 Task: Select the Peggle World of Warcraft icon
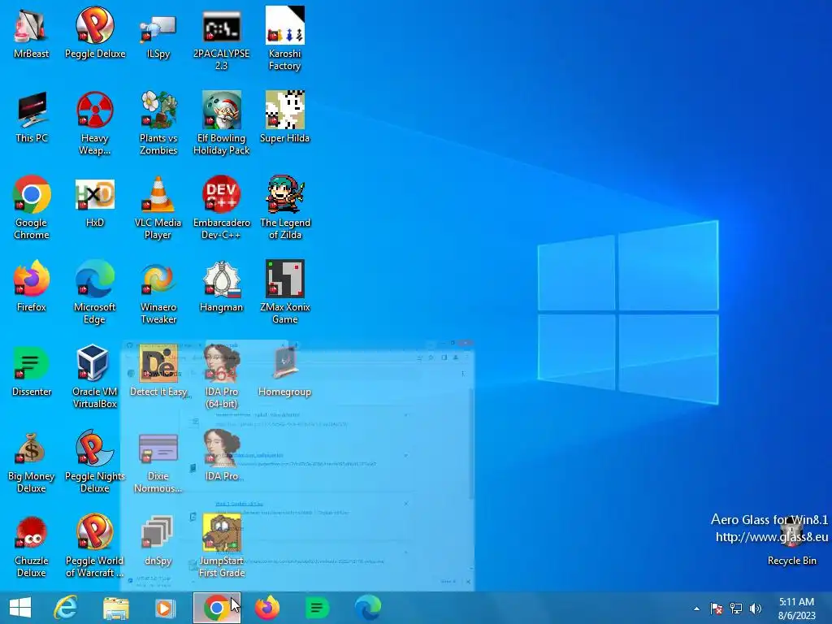[95, 545]
